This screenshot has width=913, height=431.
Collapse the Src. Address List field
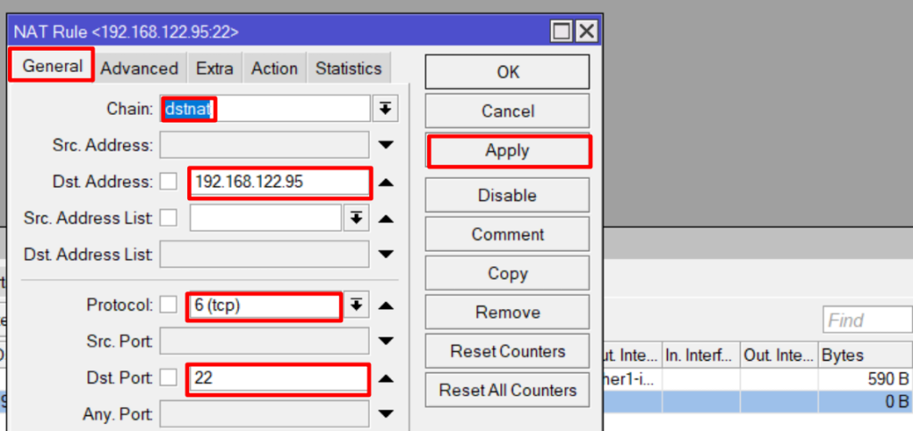(386, 218)
